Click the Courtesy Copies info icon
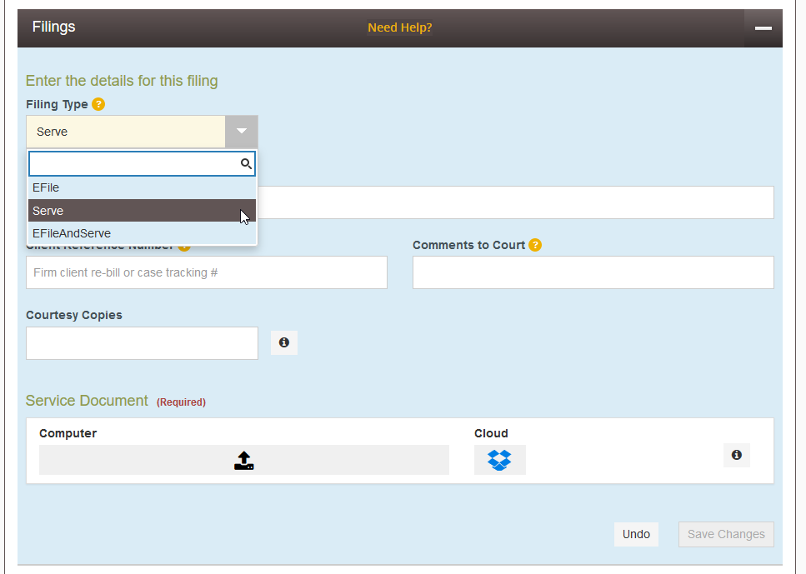806x574 pixels. coord(283,342)
